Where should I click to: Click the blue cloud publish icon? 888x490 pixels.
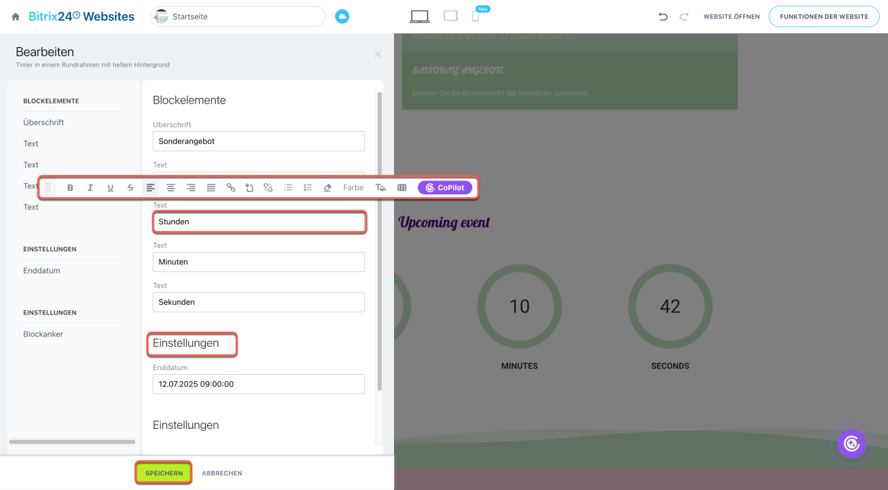click(342, 17)
